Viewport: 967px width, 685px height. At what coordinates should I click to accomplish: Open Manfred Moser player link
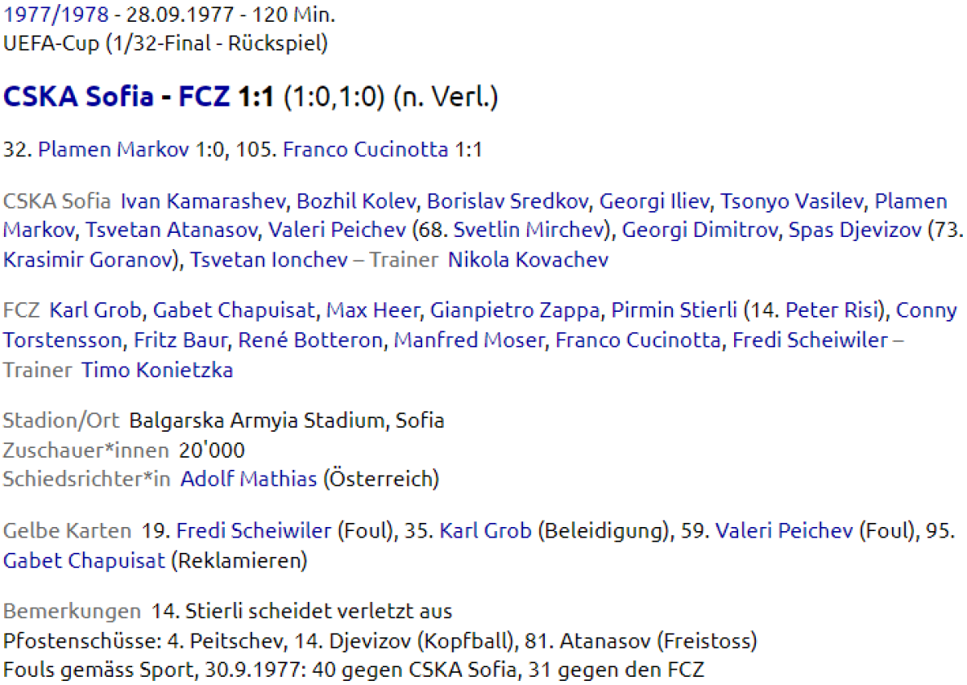[x=469, y=341]
